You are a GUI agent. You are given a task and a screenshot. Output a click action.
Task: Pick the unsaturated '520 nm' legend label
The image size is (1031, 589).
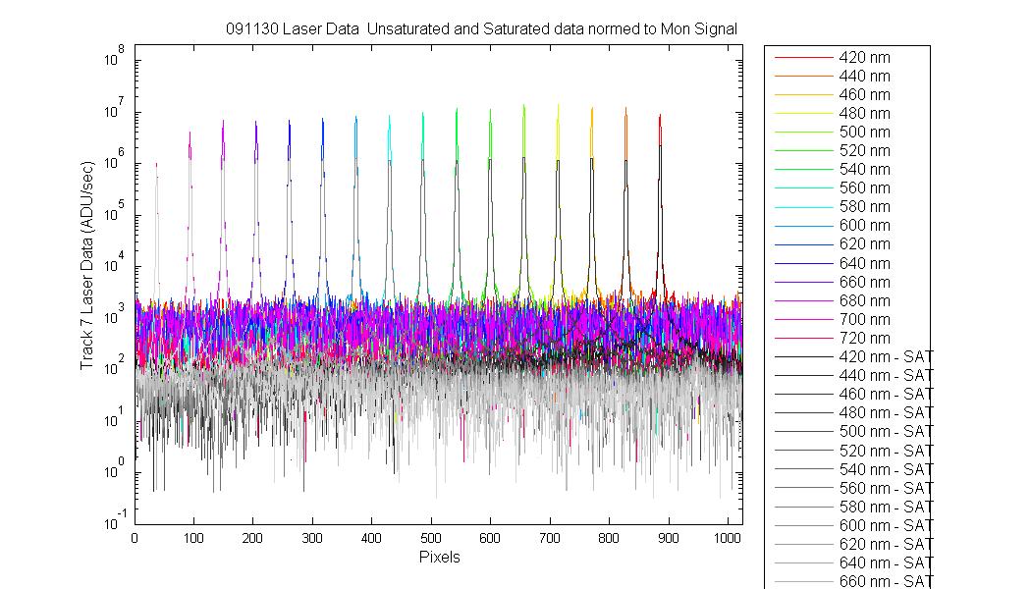[x=864, y=151]
